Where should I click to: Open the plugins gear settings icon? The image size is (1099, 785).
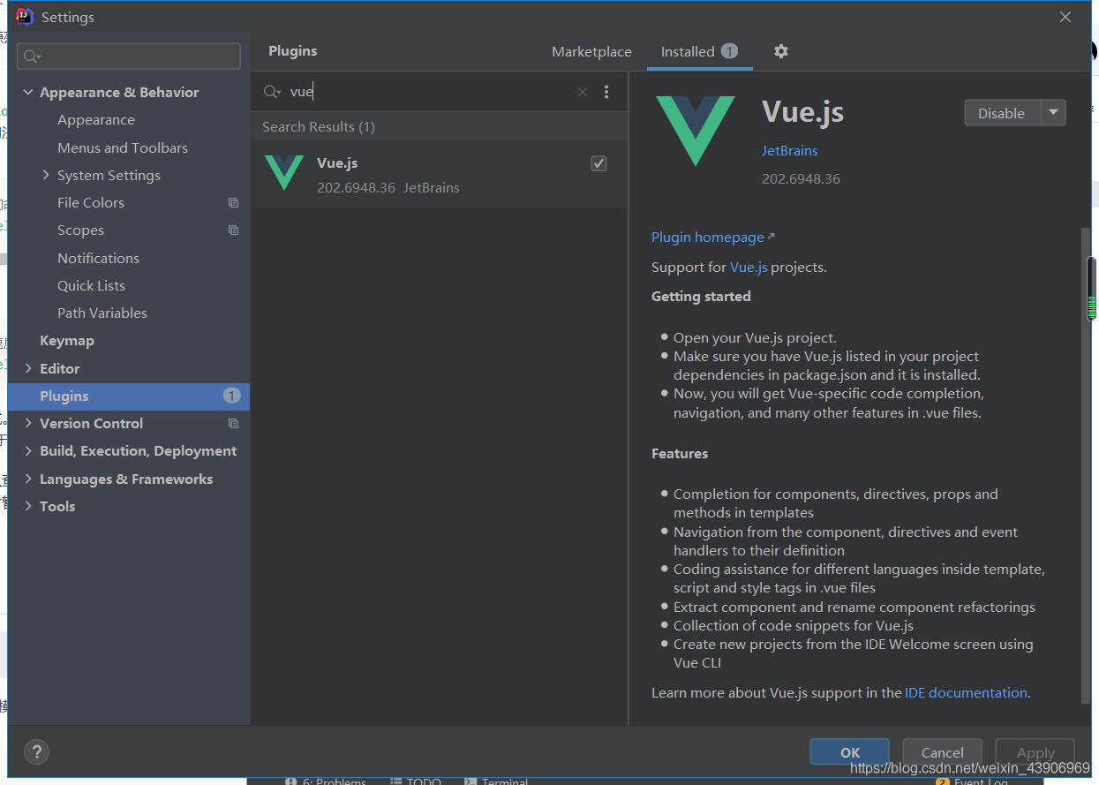781,51
